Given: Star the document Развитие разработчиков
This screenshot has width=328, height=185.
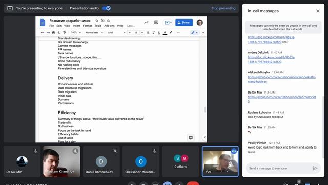Looking at the screenshot, I should point(97,21).
